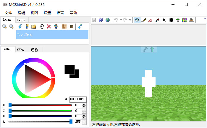The image size is (207, 128).
Task: Open the 文件 menu
Action: coord(8,13)
